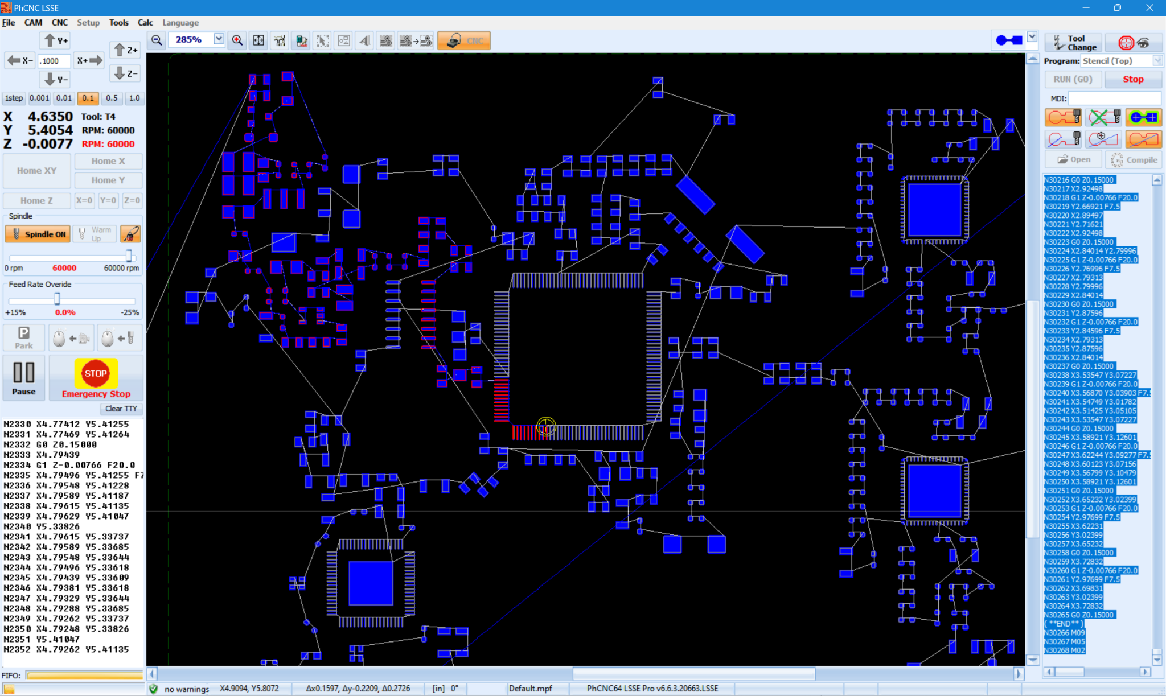Screen dimensions: 1166x696
Task: Click the zoom in magnifier icon
Action: (x=237, y=40)
